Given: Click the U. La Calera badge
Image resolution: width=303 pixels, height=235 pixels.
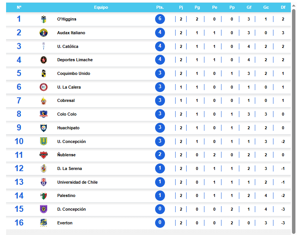Looking at the screenshot, I should pyautogui.click(x=44, y=87).
